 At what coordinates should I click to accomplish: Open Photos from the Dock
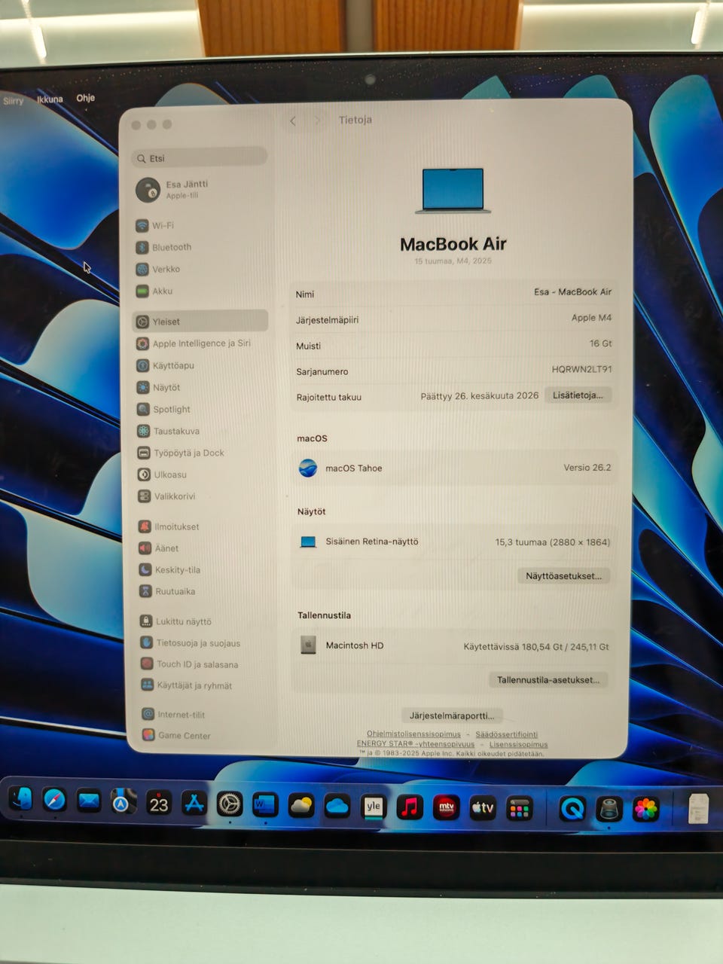[646, 810]
